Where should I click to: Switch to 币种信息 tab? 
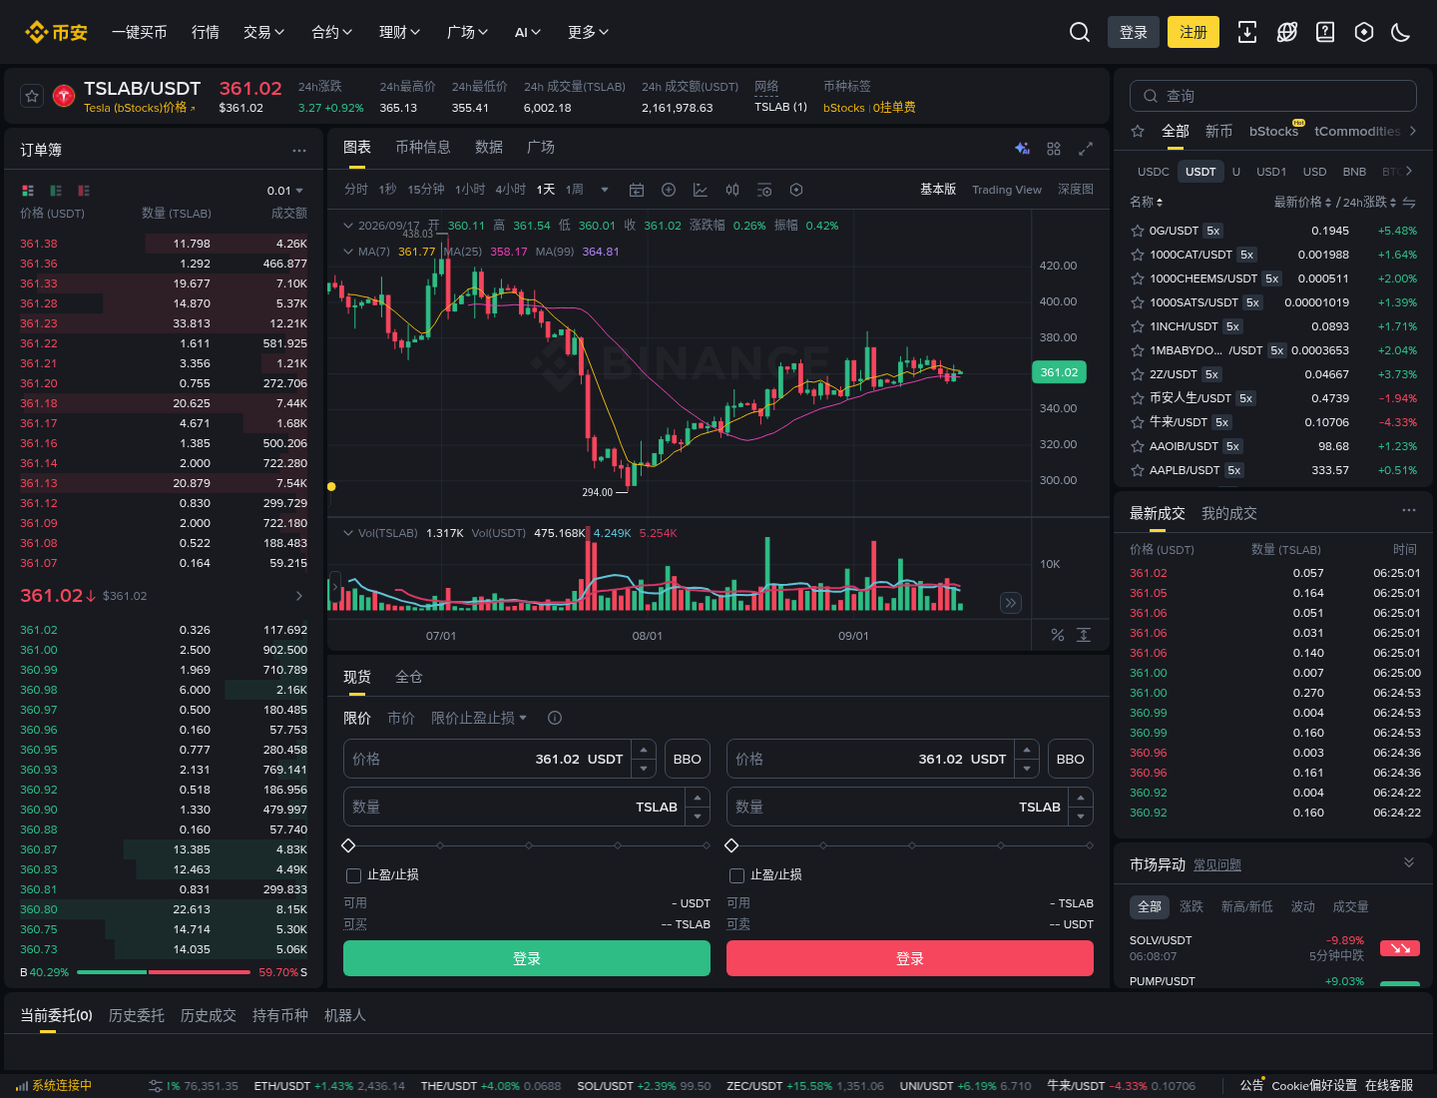(x=423, y=147)
